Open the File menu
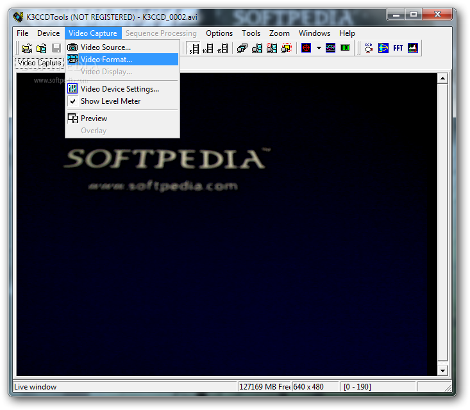The width and height of the screenshot is (470, 410). [22, 33]
